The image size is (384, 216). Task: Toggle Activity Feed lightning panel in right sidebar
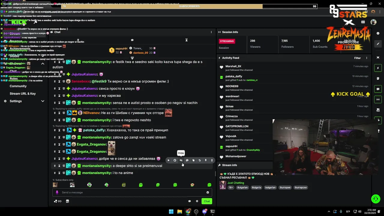click(378, 68)
